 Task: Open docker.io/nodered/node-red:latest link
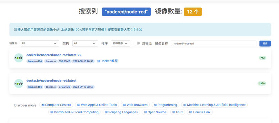51,81
